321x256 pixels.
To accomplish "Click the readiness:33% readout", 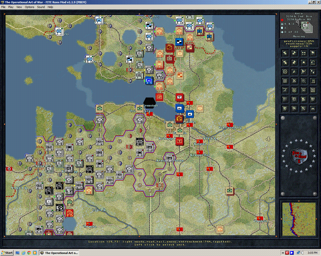I will 299,44.
